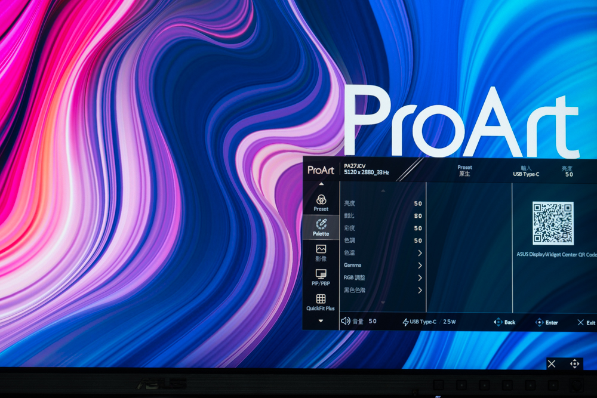The height and width of the screenshot is (398, 597).
Task: Open the Preset menu icon
Action: [x=321, y=199]
